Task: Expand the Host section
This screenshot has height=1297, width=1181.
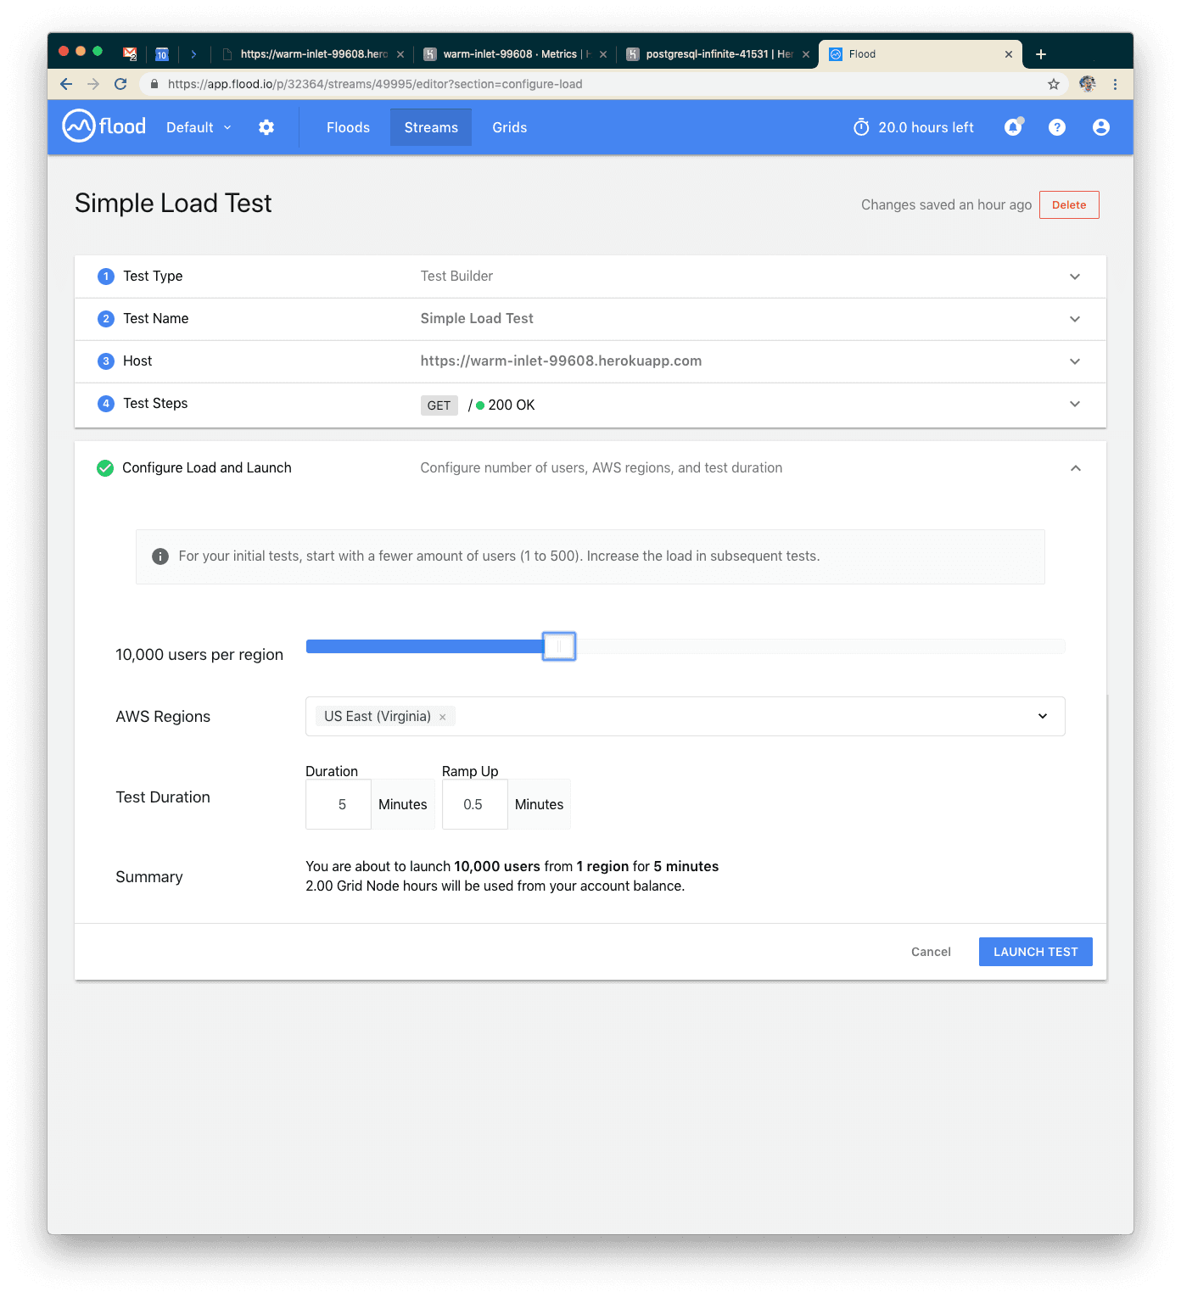Action: pos(1075,361)
